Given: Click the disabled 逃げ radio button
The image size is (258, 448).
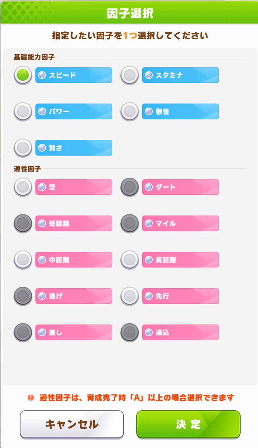Looking at the screenshot, I should pyautogui.click(x=23, y=296).
